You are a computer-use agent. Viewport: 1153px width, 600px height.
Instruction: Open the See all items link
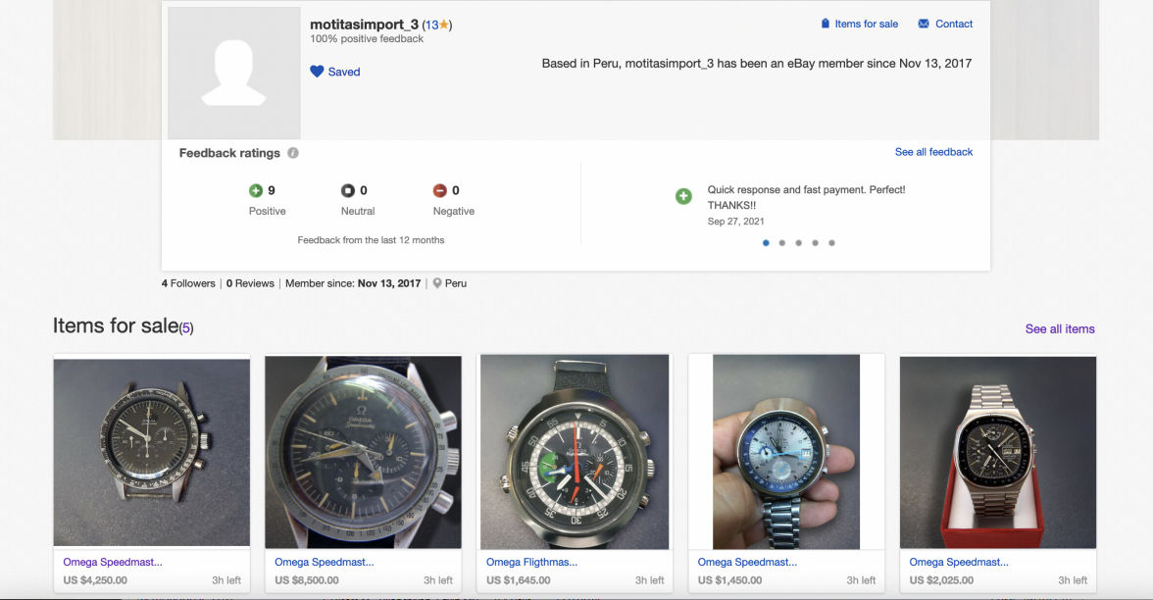(1060, 328)
